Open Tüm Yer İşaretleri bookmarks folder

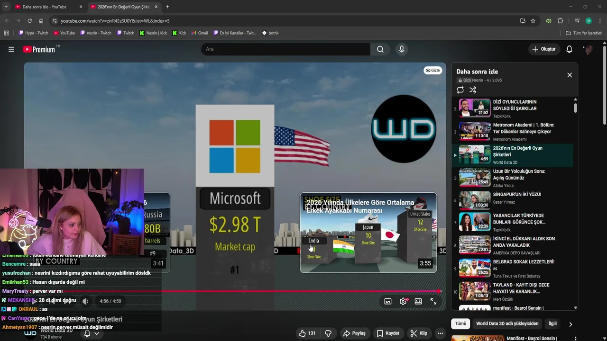(x=584, y=33)
